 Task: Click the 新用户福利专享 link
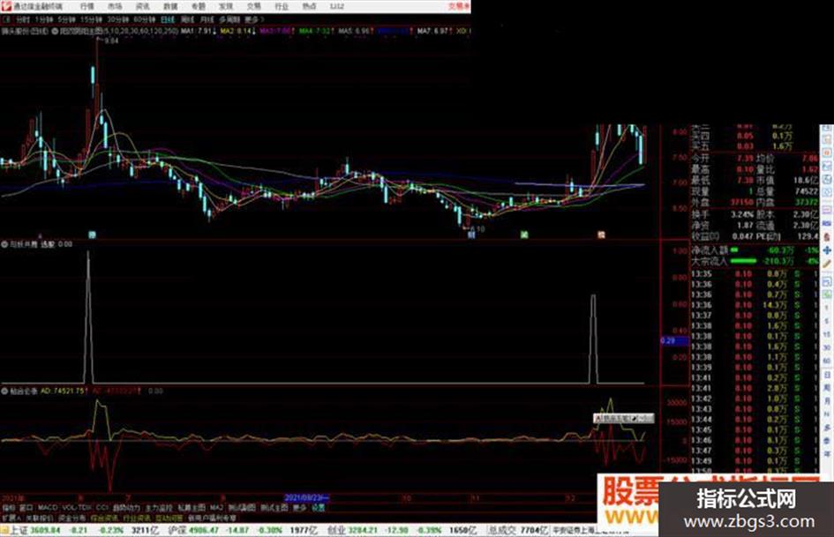[212, 518]
